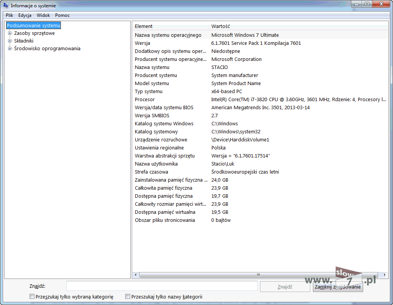Click the Intel Core i7-3820 processor value
Screen dimensions: 393x305
(298, 99)
